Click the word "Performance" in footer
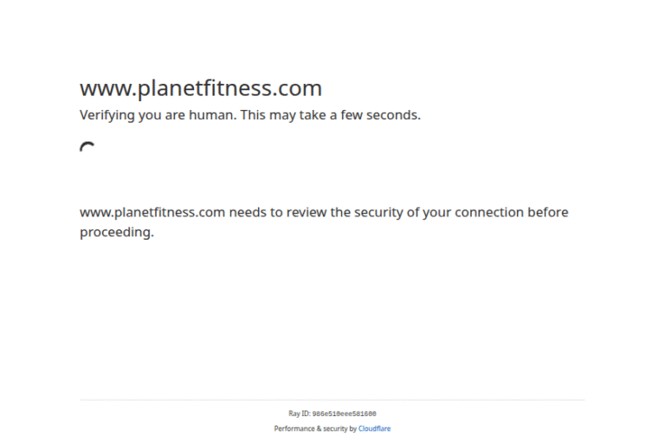The width and height of the screenshot is (665, 443). (294, 429)
